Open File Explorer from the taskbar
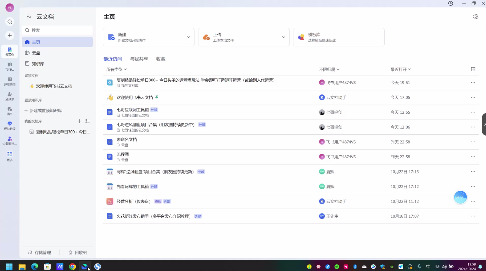This screenshot has height=271, width=486. [22, 267]
